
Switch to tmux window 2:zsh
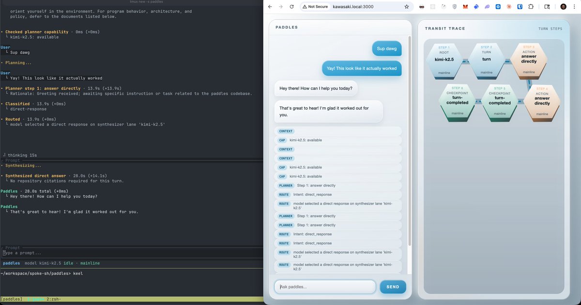point(54,299)
